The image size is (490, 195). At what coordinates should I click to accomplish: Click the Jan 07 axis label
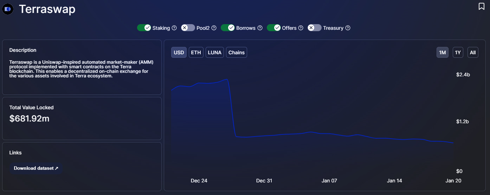(329, 181)
